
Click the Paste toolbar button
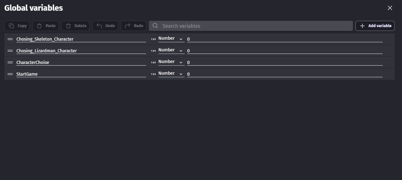click(x=46, y=26)
